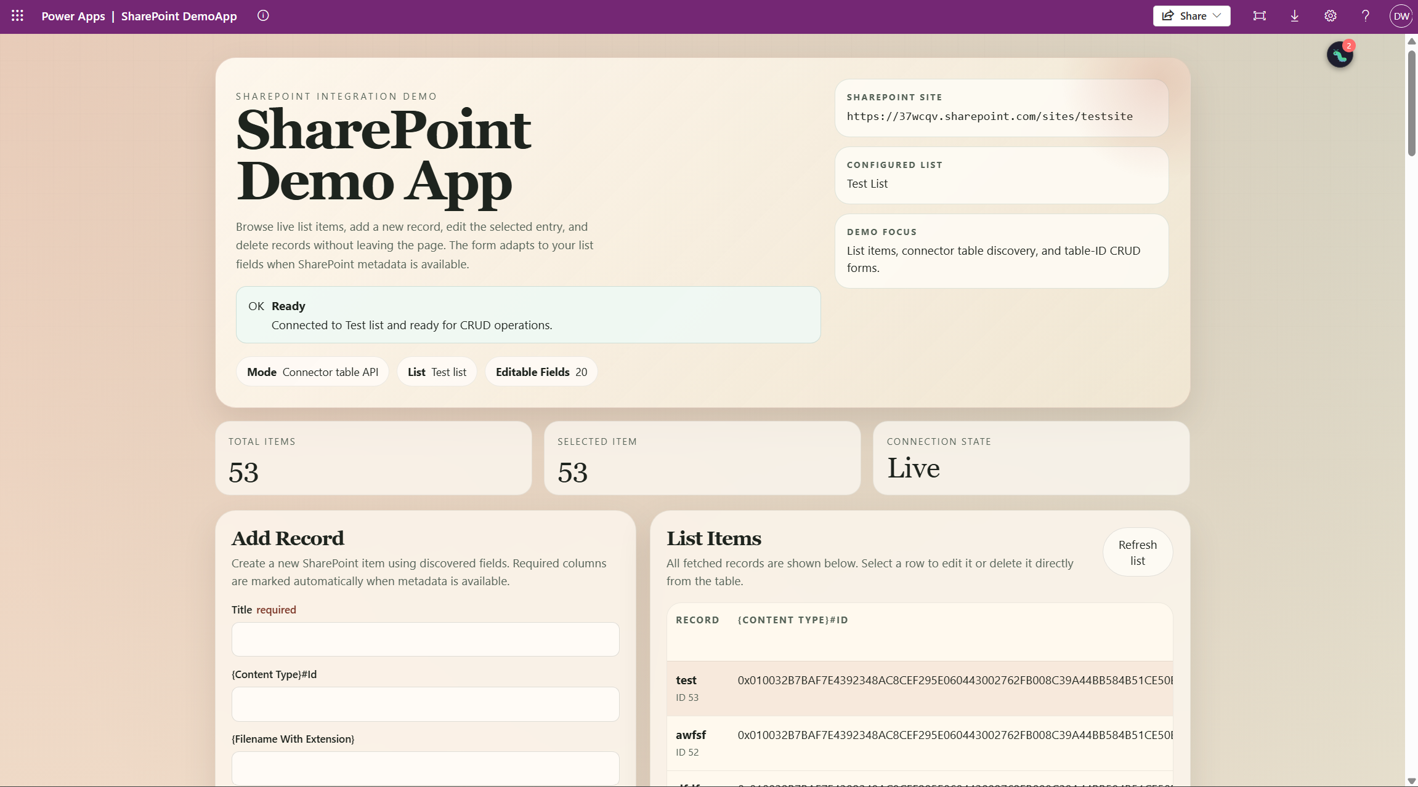The image size is (1418, 787).
Task: Download the app
Action: 1294,16
